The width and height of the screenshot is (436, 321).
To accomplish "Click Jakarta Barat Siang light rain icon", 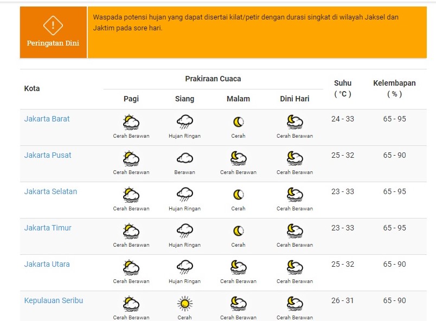I will click(x=184, y=122).
